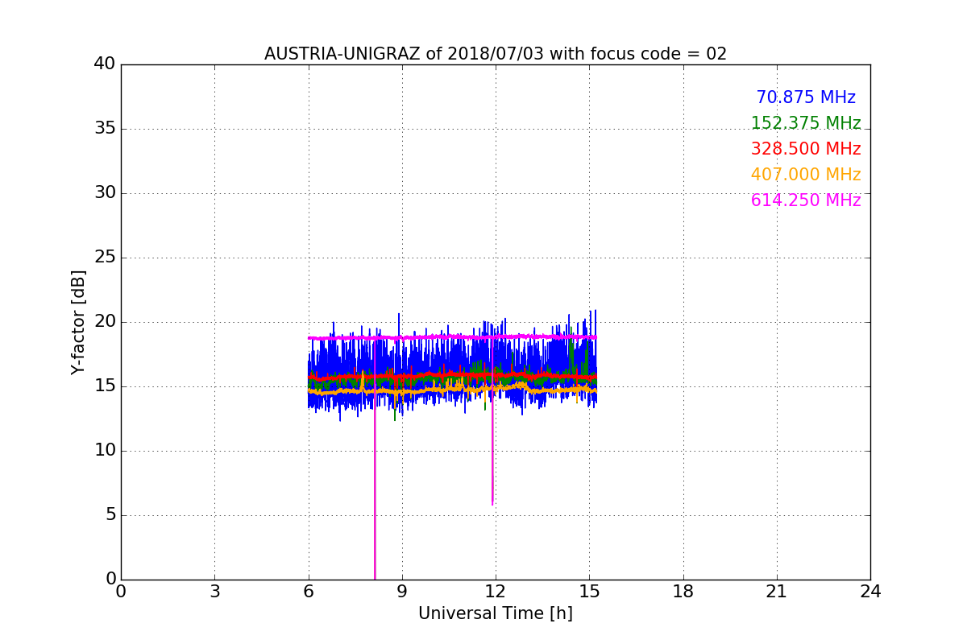967x644 pixels.
Task: Click the x-axis tick label 15
Action: 589,592
